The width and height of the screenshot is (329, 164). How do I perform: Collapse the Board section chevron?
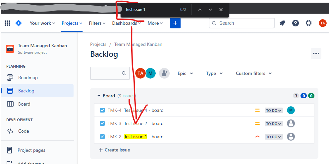(x=99, y=96)
